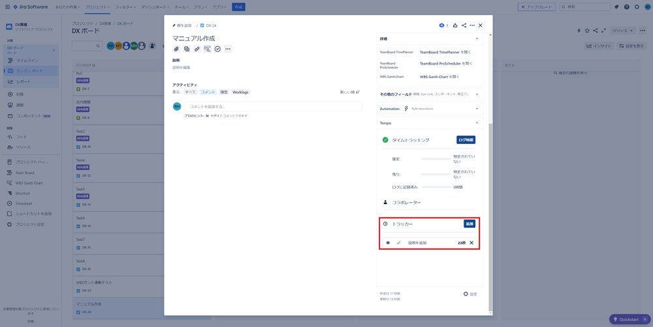Open Jira settings gear in top bar

click(x=637, y=7)
